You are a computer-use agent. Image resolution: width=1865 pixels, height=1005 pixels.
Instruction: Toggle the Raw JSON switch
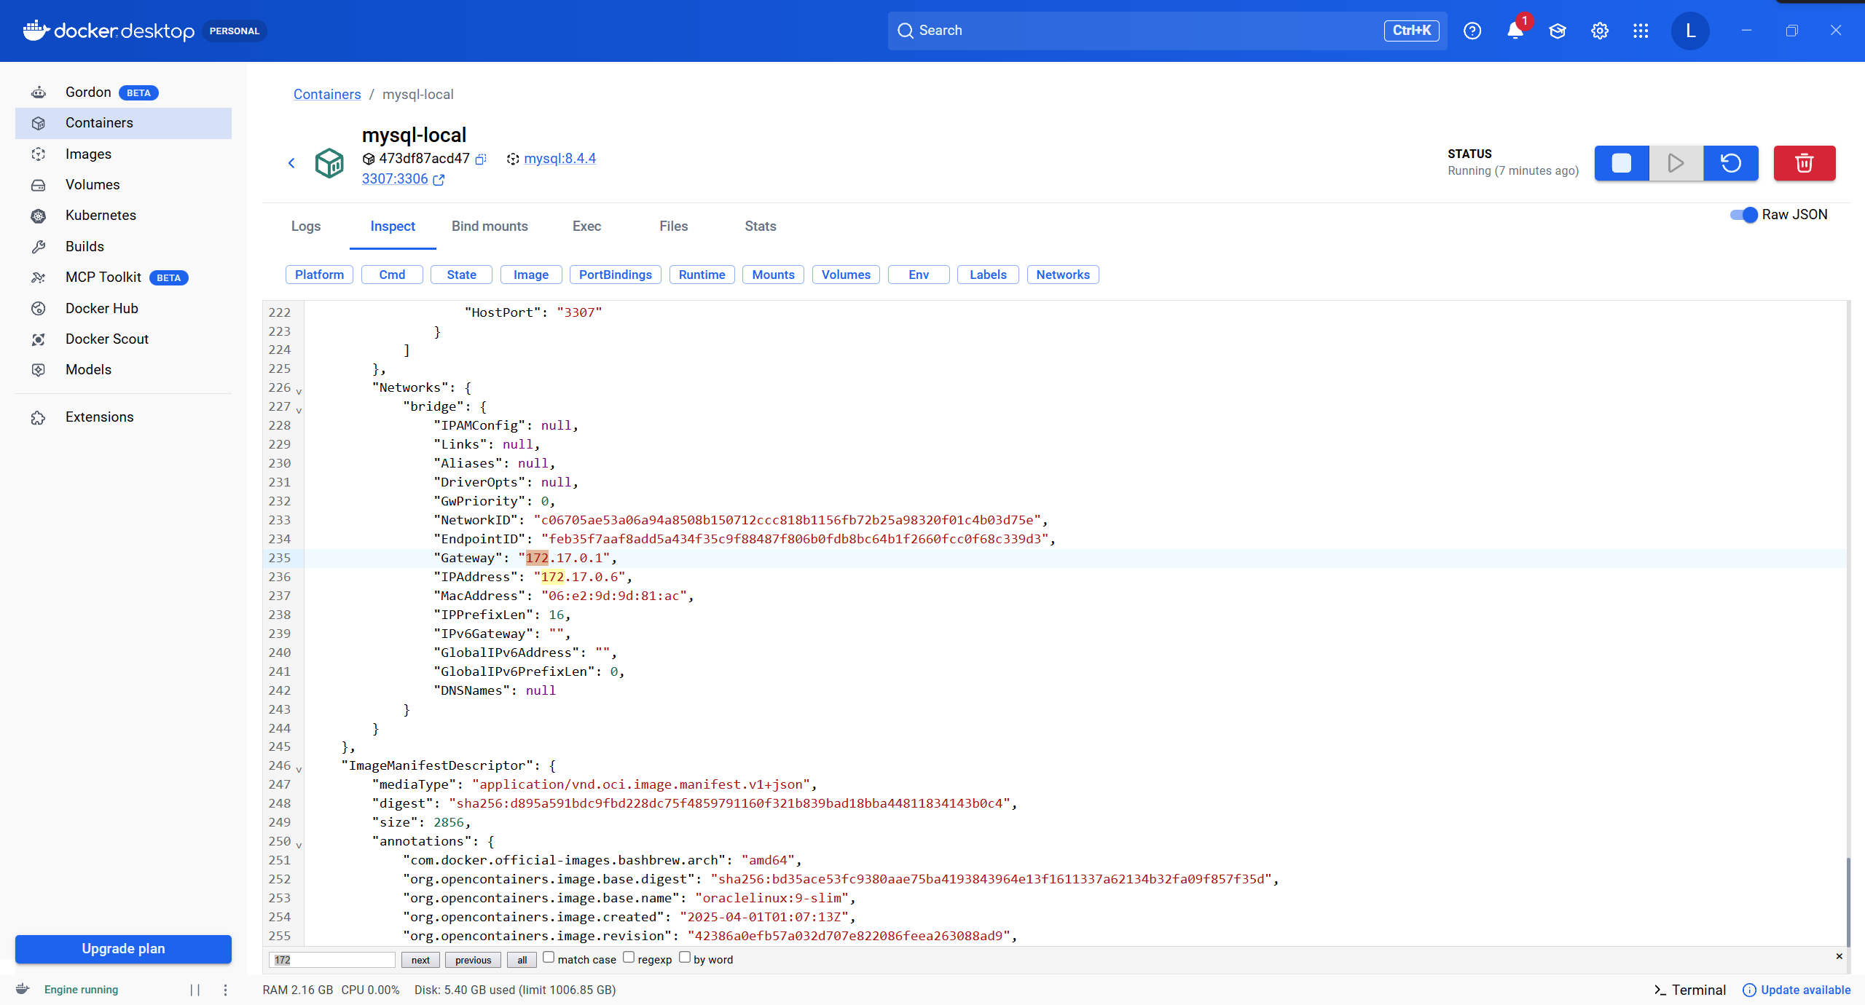[x=1744, y=215]
